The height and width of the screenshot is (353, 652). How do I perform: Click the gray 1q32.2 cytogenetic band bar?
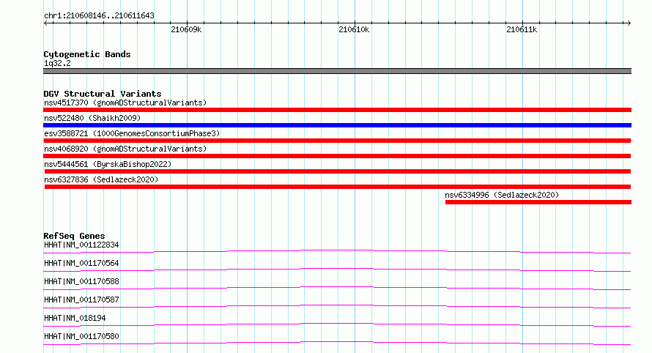click(337, 71)
